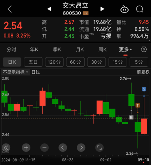Zoom out chart with minus button
Screen dimensions: 151x165
coord(44,148)
